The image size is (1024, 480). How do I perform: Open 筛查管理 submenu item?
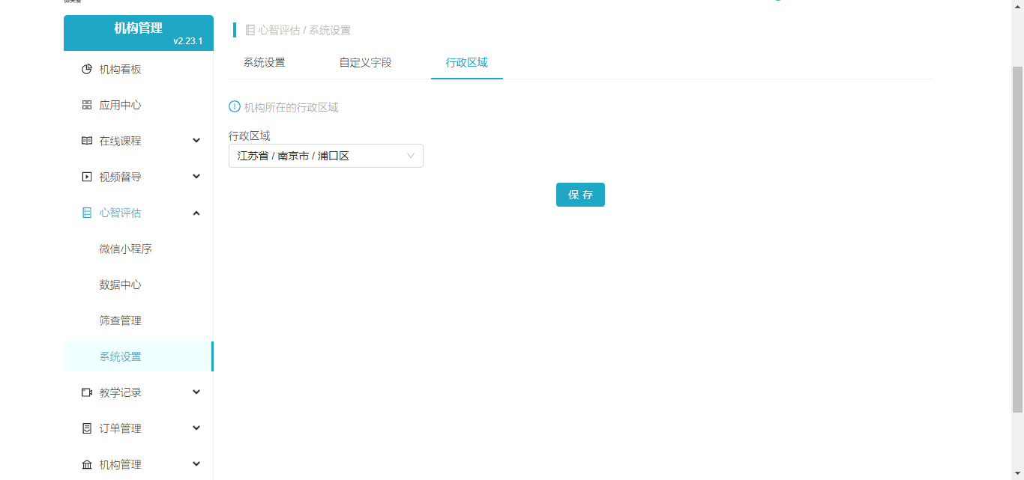(121, 320)
